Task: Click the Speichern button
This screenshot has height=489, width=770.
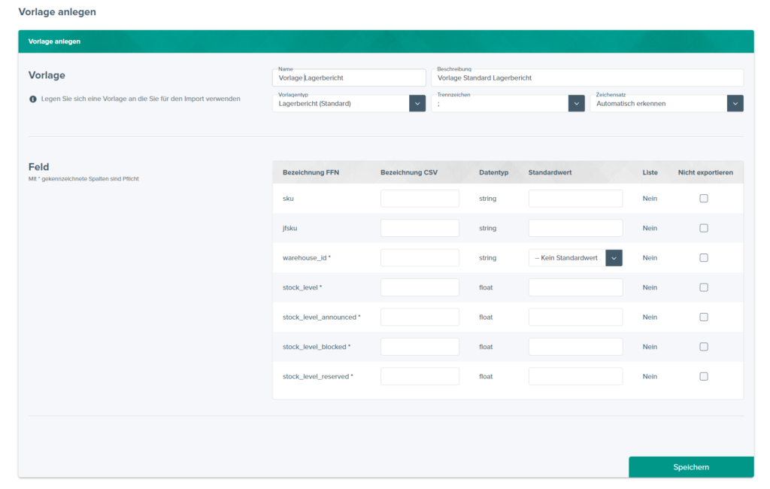Action: (x=690, y=467)
